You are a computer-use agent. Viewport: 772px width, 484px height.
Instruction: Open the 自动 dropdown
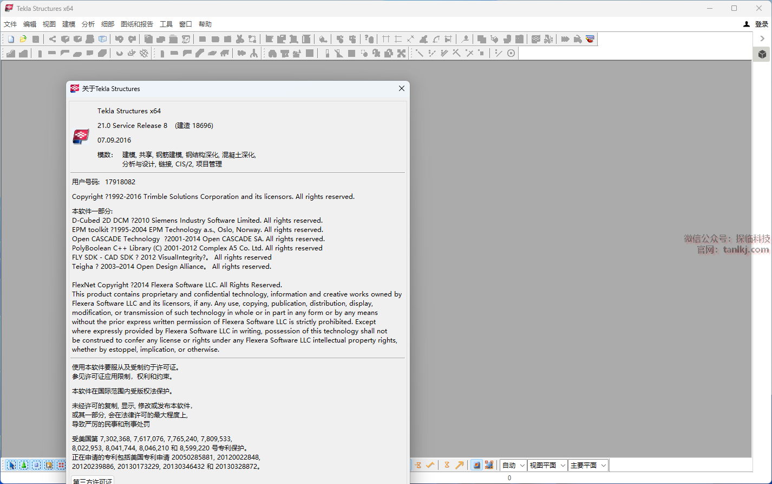click(513, 465)
